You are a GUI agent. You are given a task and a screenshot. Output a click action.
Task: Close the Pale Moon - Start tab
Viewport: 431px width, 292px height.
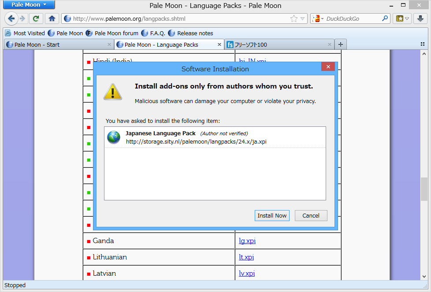coord(109,44)
